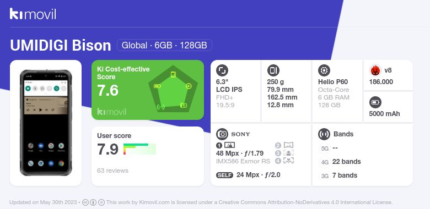This screenshot has height=209, width=430.
Task: Click the Global 6GB 128GB variant badge
Action: pyautogui.click(x=164, y=45)
